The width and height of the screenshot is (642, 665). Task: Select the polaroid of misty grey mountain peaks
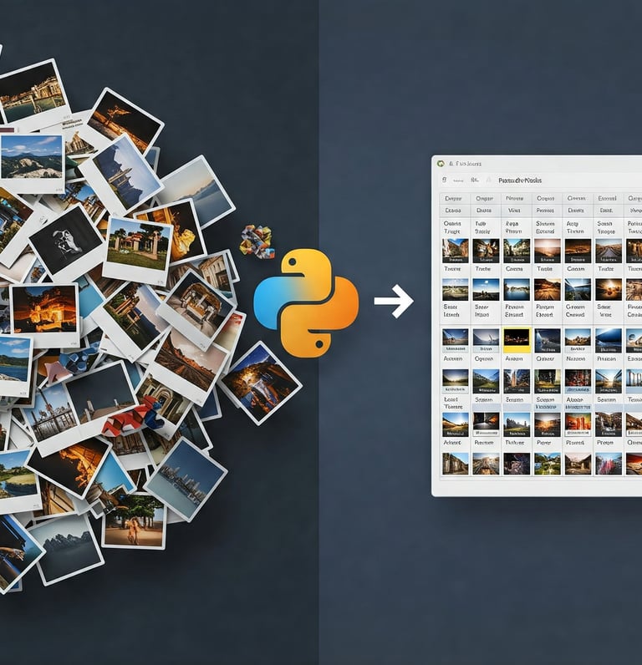coord(68,549)
